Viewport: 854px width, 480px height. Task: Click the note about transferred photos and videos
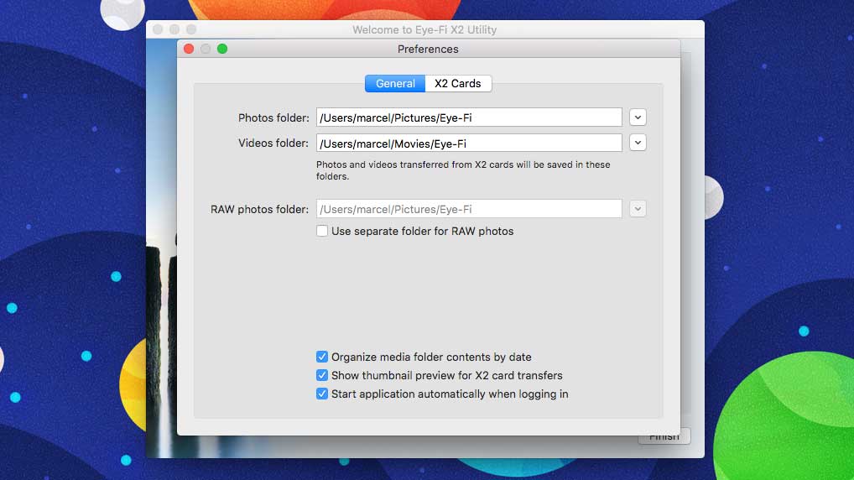click(x=463, y=170)
